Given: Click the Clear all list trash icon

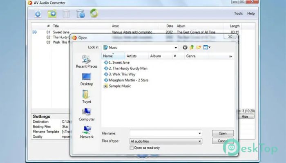Looking at the screenshot, I should click(80, 13).
